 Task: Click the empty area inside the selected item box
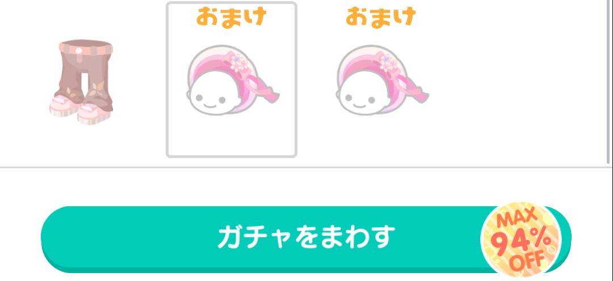coord(232,137)
